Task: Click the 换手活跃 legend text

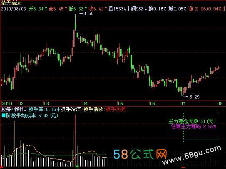Action: pos(93,109)
